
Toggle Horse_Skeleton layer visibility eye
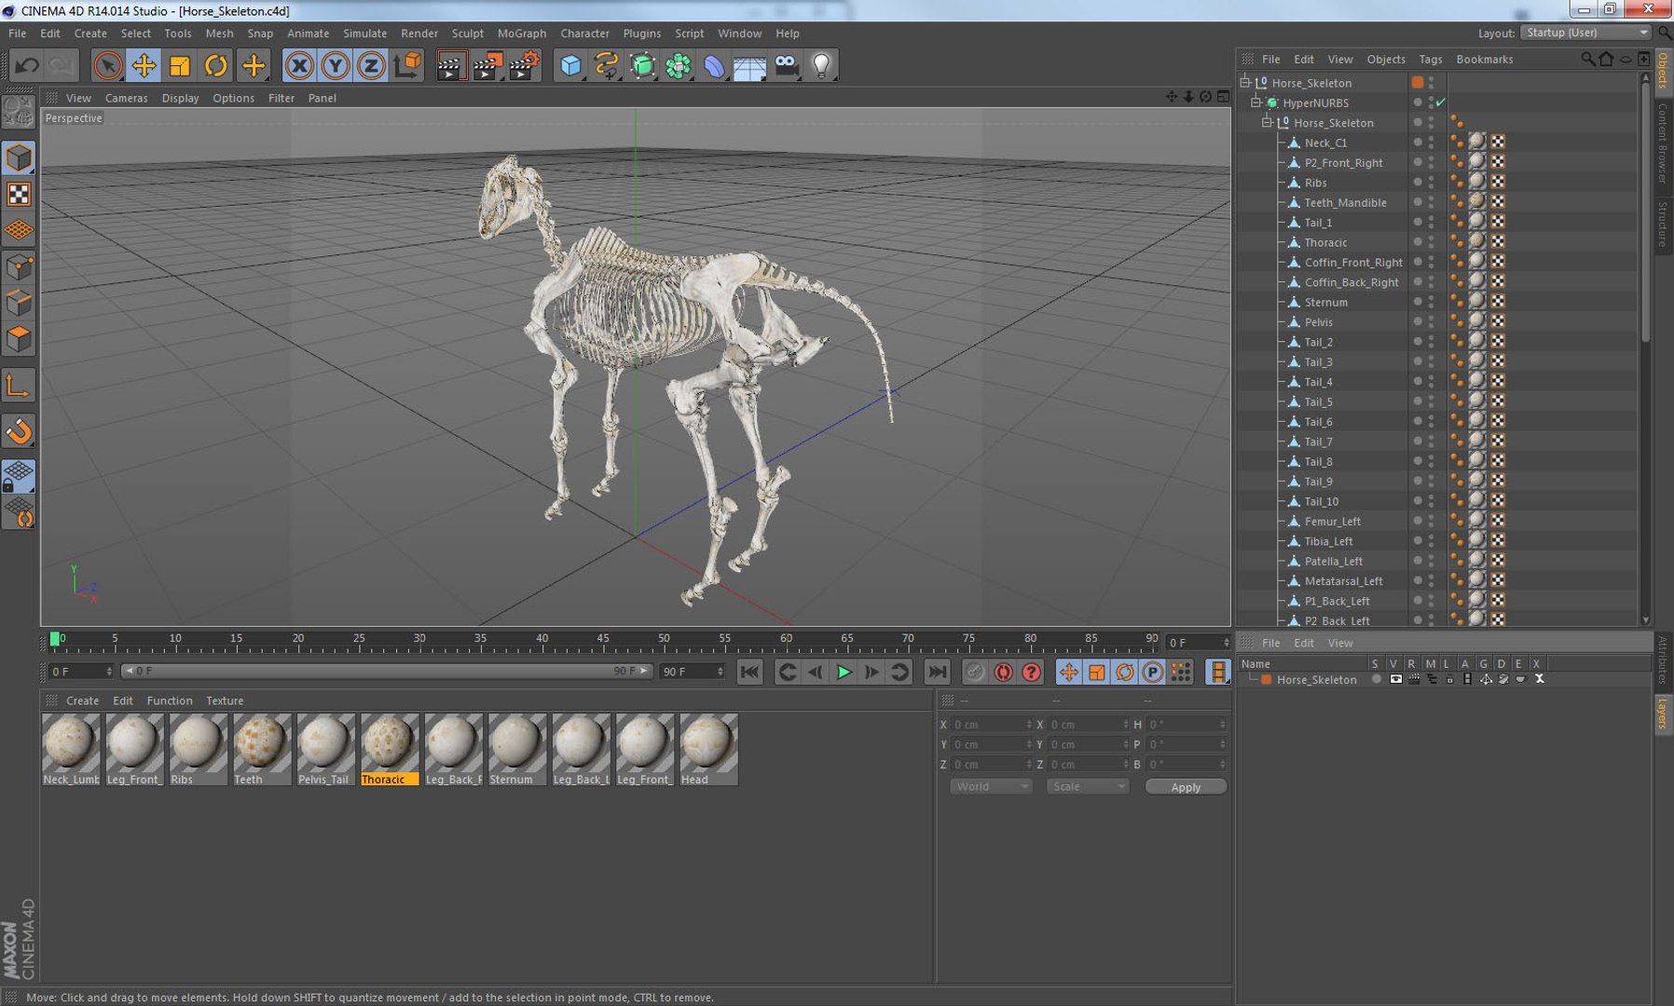tap(1395, 679)
